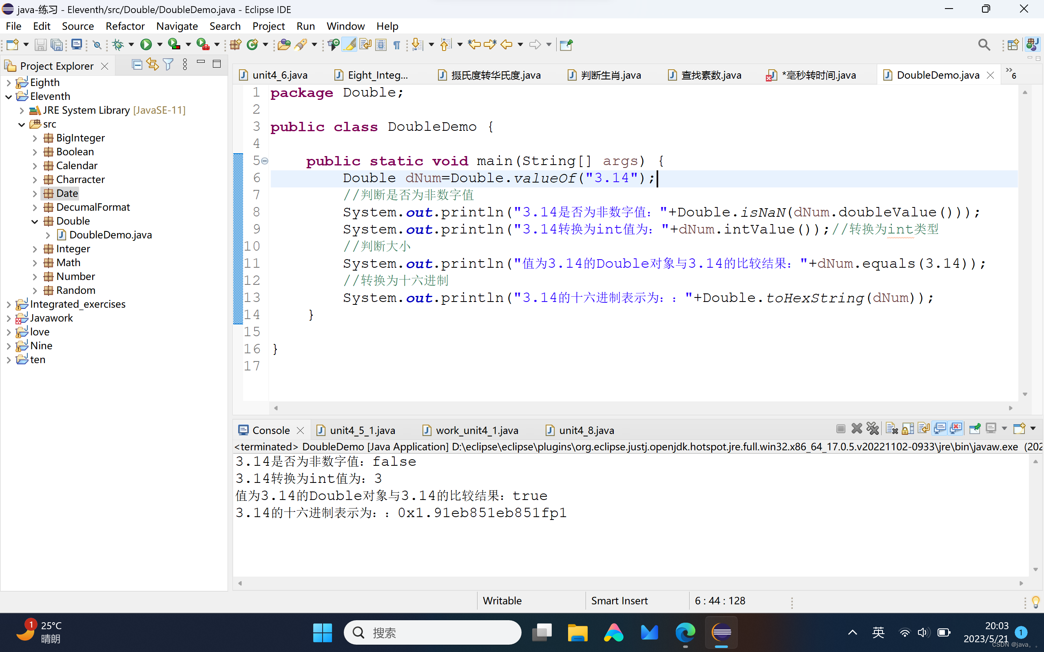The height and width of the screenshot is (652, 1044).
Task: Collapse the Eleventh project node
Action: click(9, 97)
